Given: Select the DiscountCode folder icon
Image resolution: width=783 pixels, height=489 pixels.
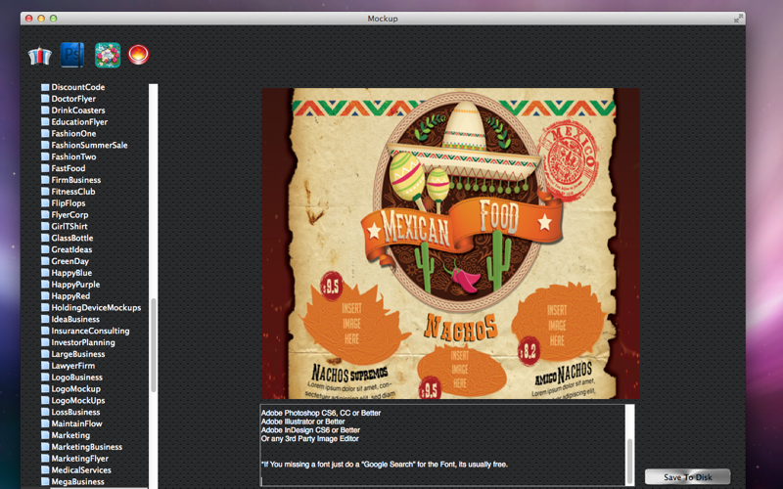Looking at the screenshot, I should (x=45, y=87).
